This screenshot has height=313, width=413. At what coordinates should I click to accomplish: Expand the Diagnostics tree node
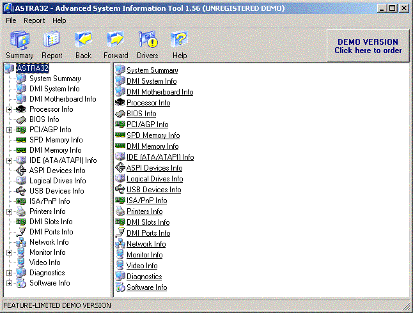9,273
